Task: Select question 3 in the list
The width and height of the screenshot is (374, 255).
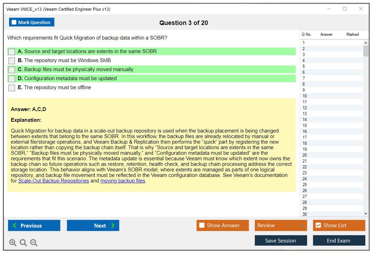Action: click(x=332, y=55)
